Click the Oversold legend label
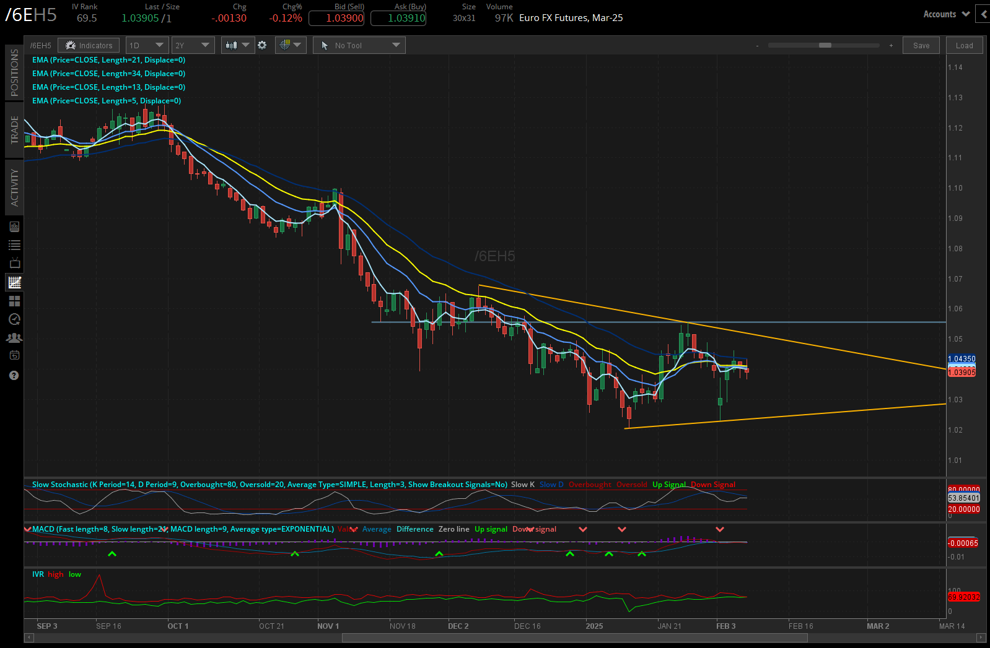 (x=632, y=485)
